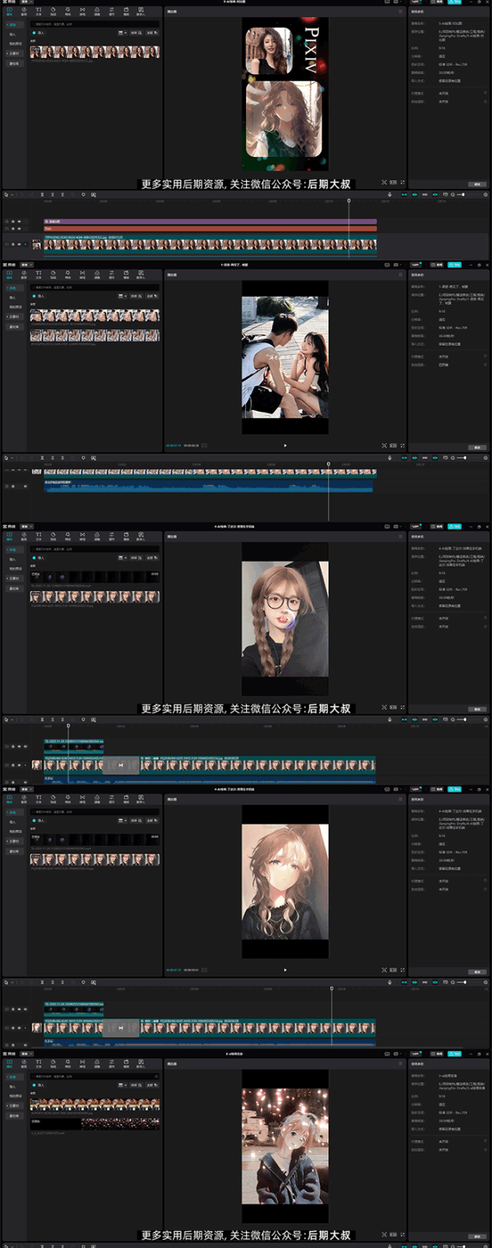Open the Stickers panel in the Pixiv collage project

click(53, 12)
